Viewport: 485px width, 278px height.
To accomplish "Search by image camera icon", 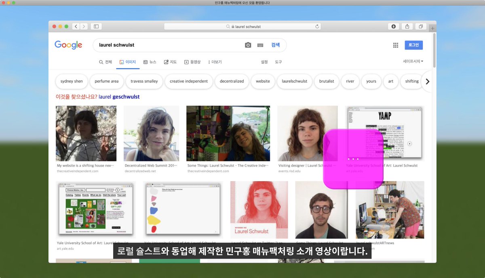I will [x=248, y=45].
